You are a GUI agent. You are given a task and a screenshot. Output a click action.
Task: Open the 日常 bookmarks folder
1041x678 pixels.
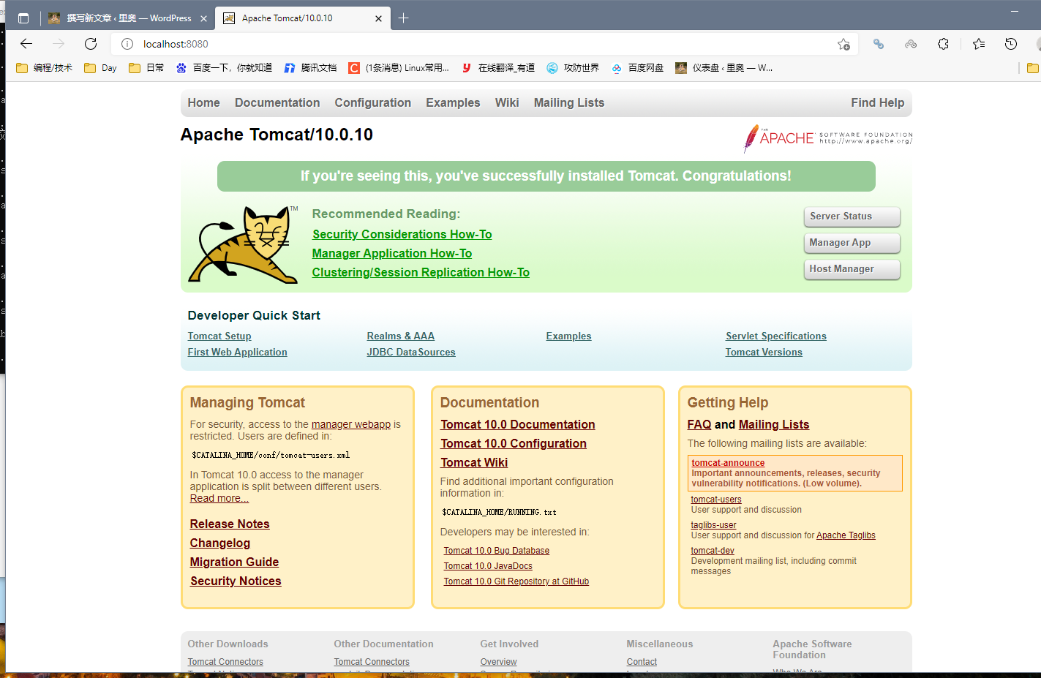(x=146, y=68)
